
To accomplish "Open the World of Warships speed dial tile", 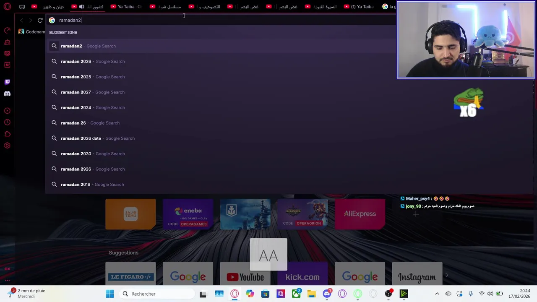I will 245,214.
